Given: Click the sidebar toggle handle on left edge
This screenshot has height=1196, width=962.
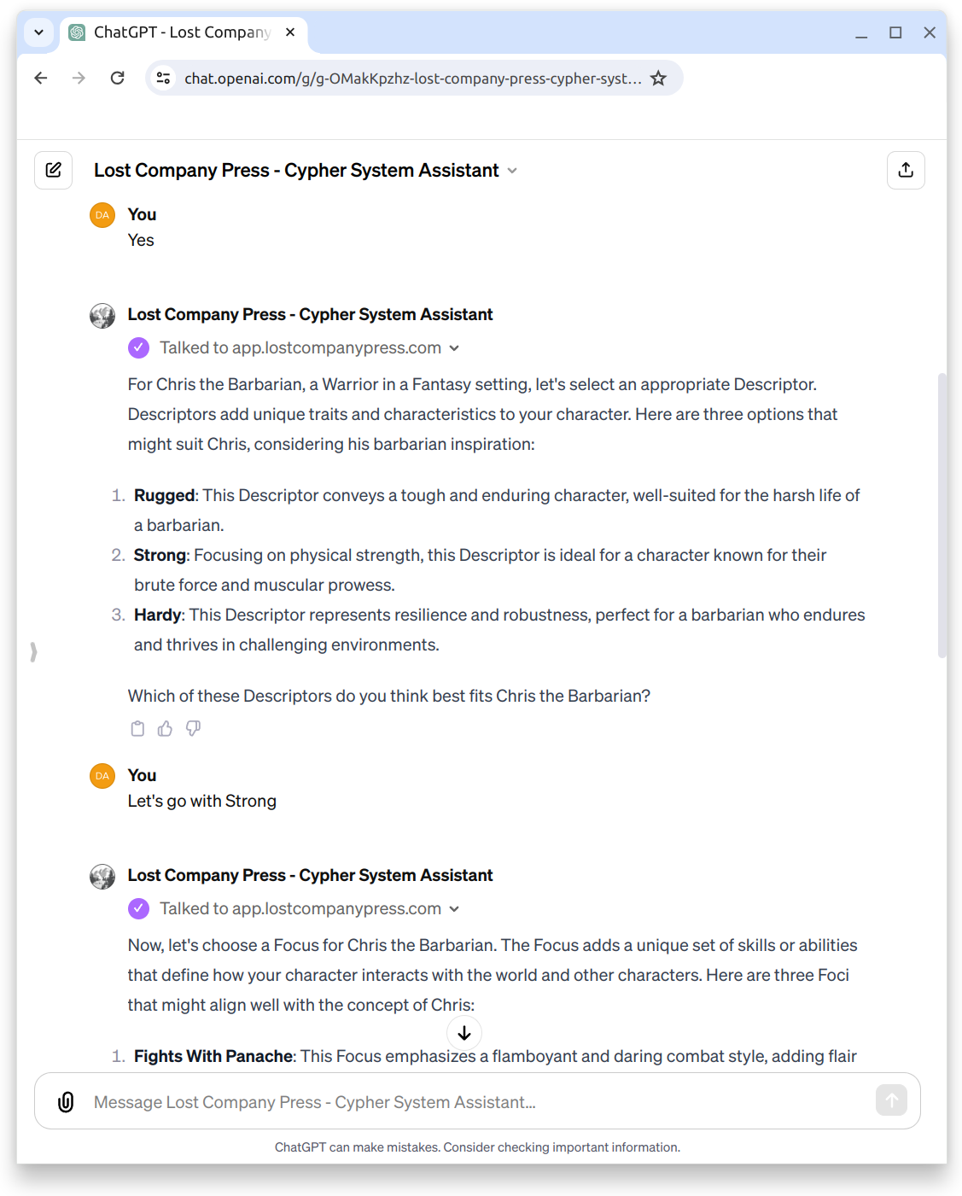Looking at the screenshot, I should point(33,652).
